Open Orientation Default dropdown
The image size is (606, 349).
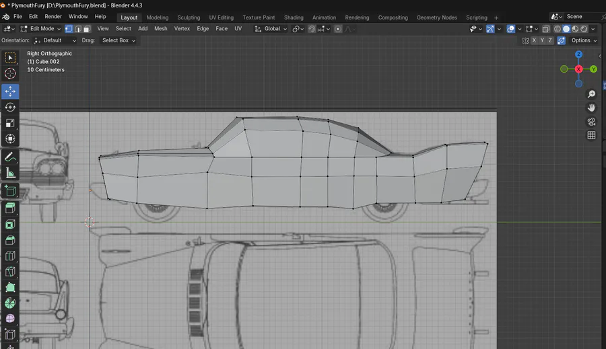pyautogui.click(x=55, y=40)
